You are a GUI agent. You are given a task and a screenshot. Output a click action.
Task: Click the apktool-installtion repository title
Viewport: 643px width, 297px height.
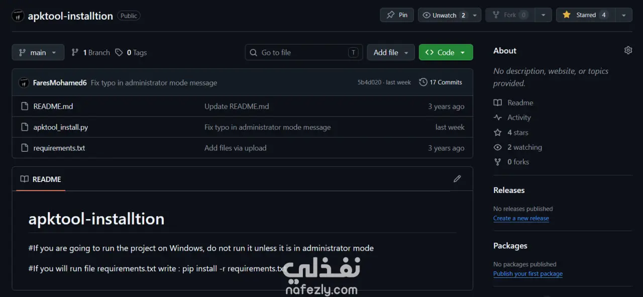point(70,16)
